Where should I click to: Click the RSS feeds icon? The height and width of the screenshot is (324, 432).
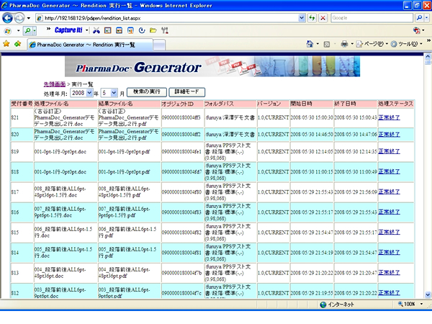click(x=327, y=44)
